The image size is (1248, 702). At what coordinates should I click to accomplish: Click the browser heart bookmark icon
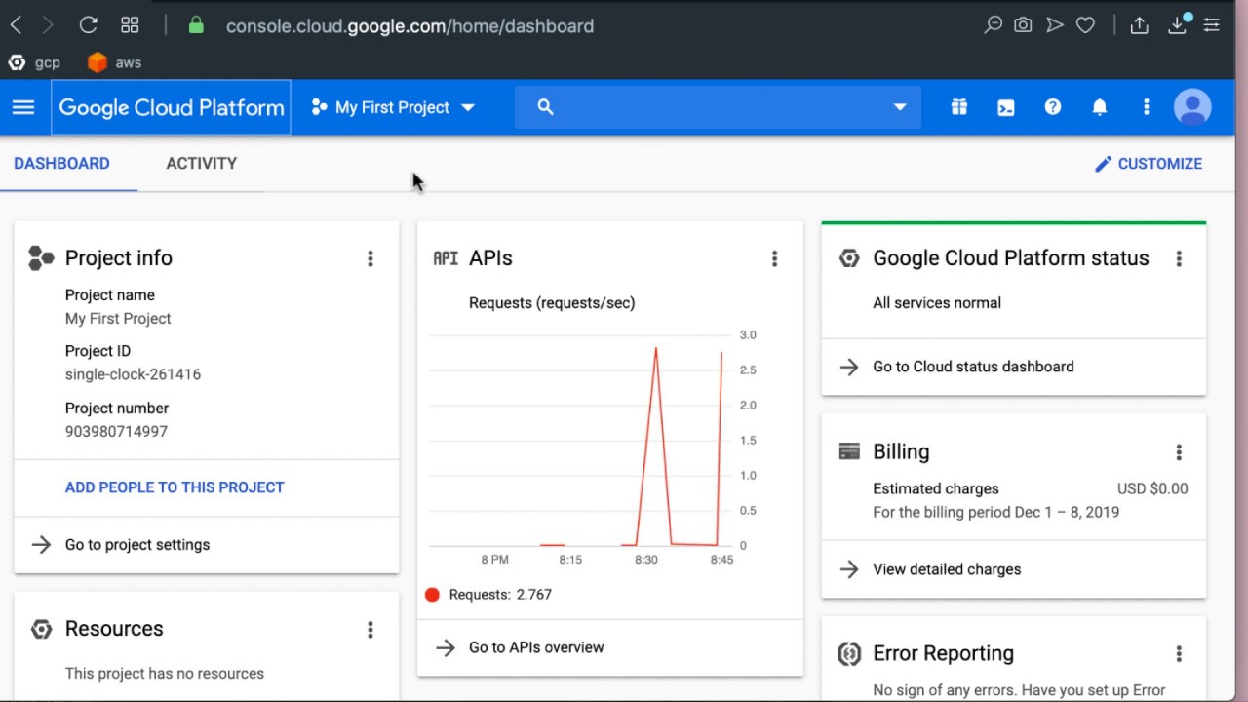tap(1085, 25)
